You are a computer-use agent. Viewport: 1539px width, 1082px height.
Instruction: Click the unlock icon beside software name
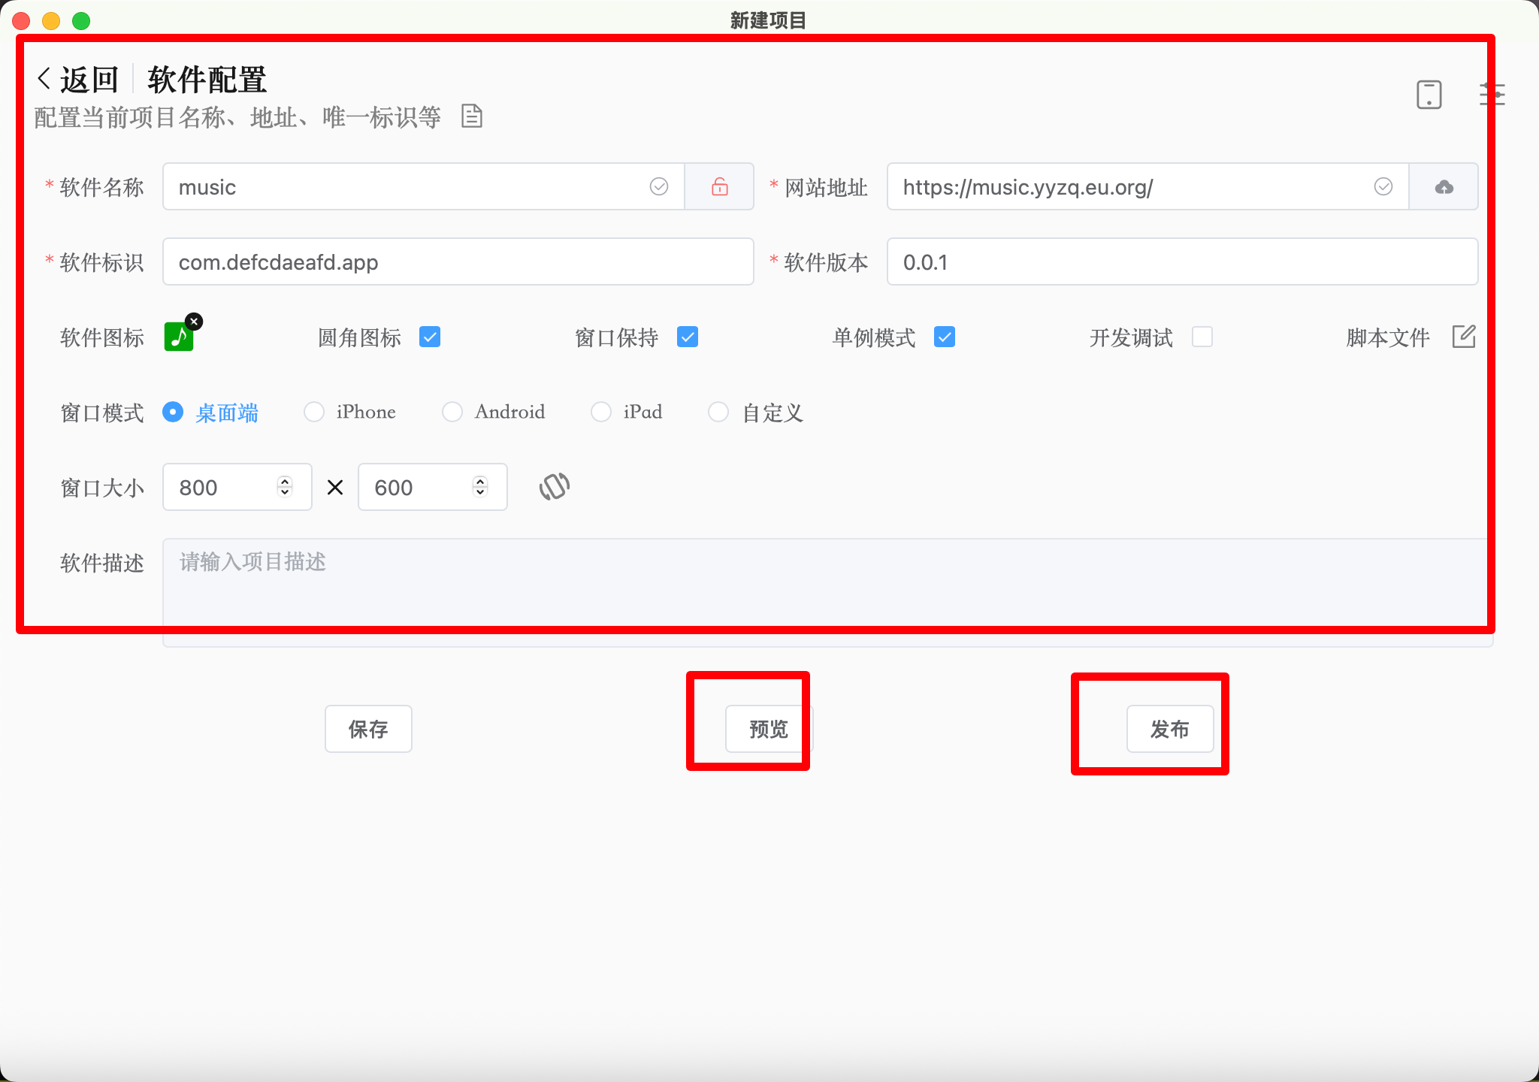tap(719, 186)
